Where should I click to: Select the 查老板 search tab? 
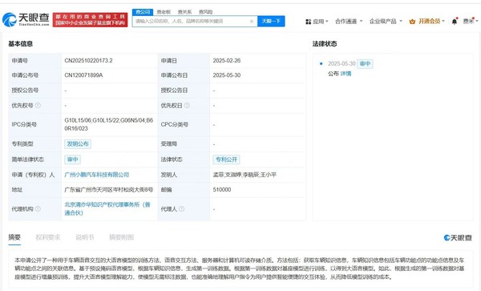[x=164, y=12]
